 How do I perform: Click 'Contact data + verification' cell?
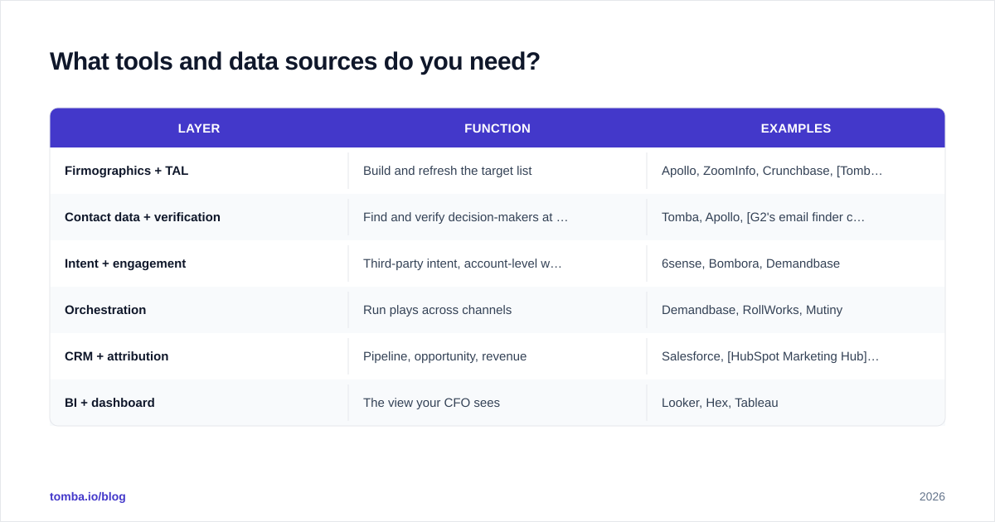tap(199, 217)
